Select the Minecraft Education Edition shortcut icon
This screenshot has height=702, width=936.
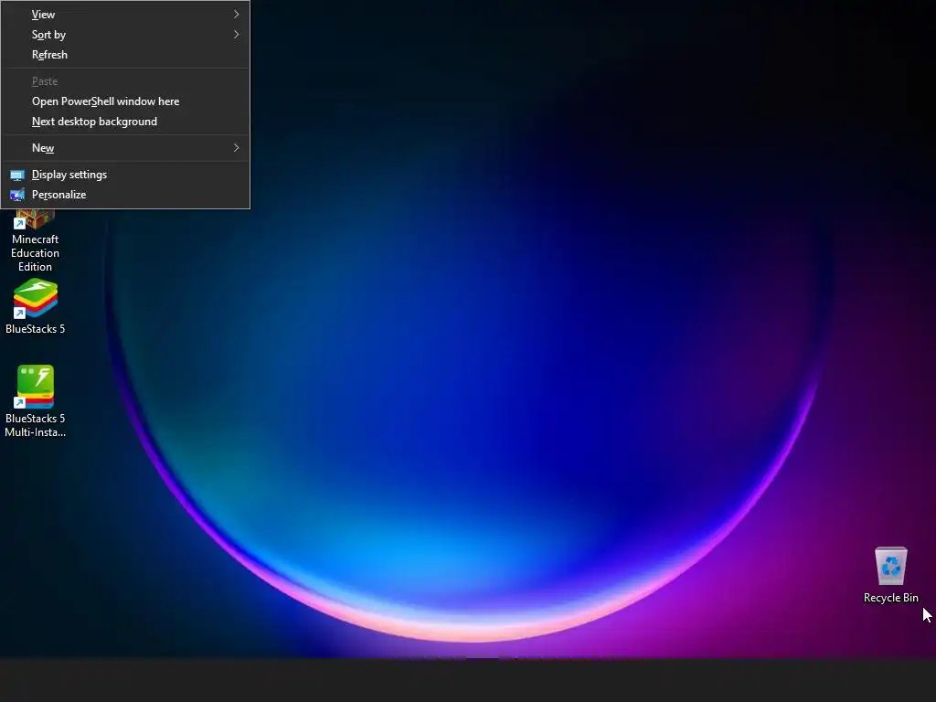(36, 219)
